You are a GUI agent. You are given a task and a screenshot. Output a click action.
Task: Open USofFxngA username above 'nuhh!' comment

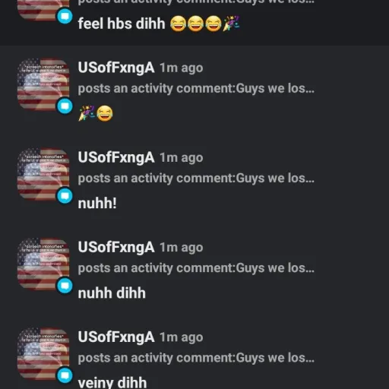tap(116, 157)
